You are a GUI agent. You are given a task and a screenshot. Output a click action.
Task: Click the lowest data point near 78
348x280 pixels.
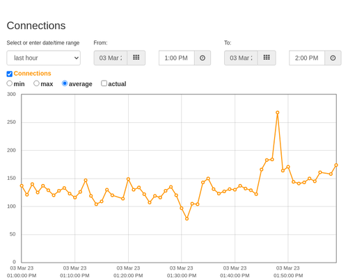click(187, 219)
